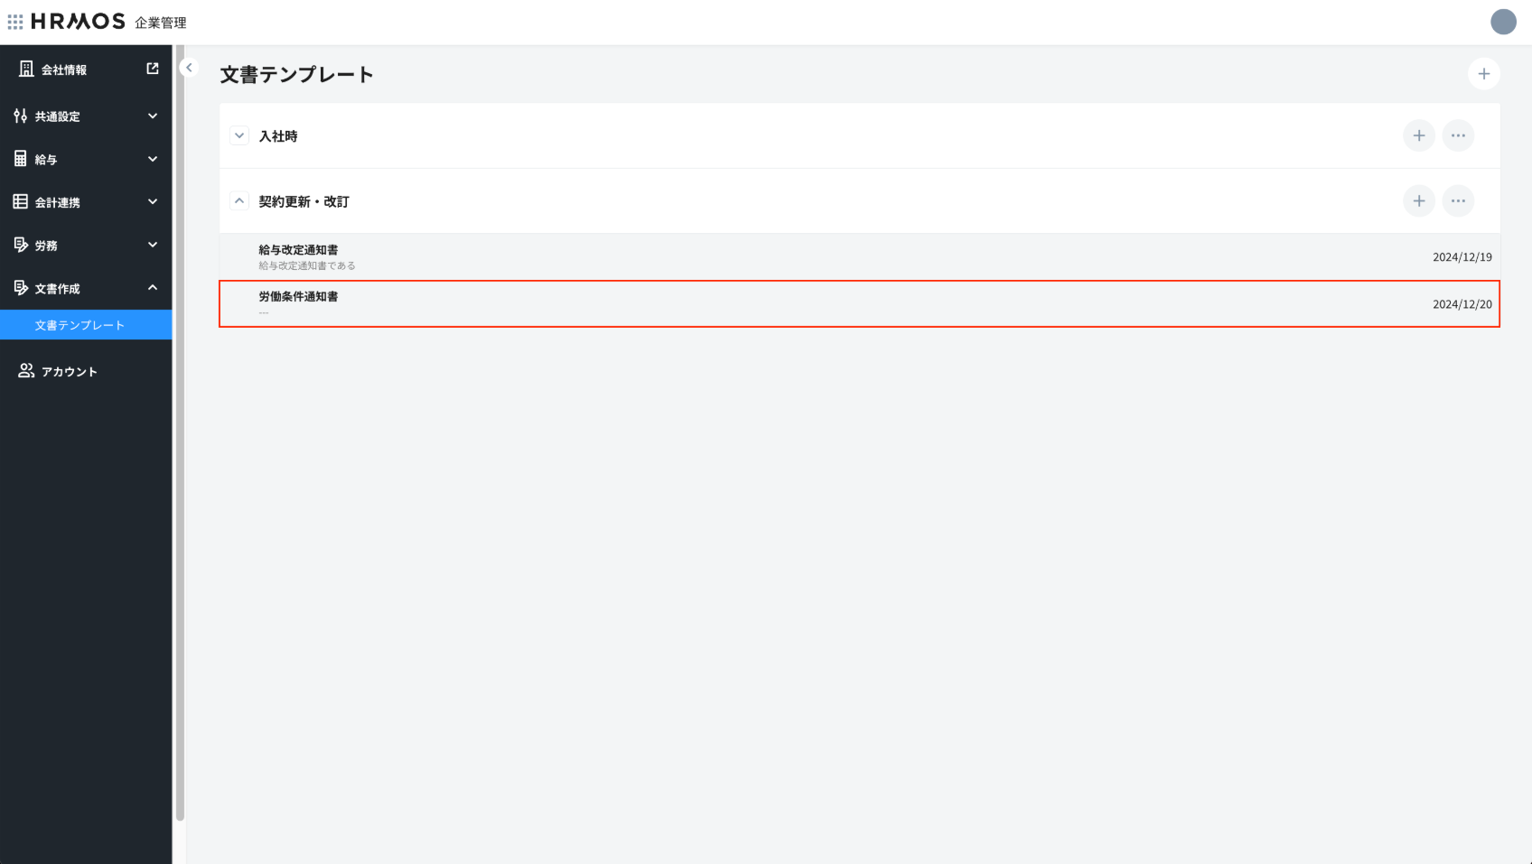Screen dimensions: 1532x864
Task: Open the アカウント menu item
Action: (69, 371)
